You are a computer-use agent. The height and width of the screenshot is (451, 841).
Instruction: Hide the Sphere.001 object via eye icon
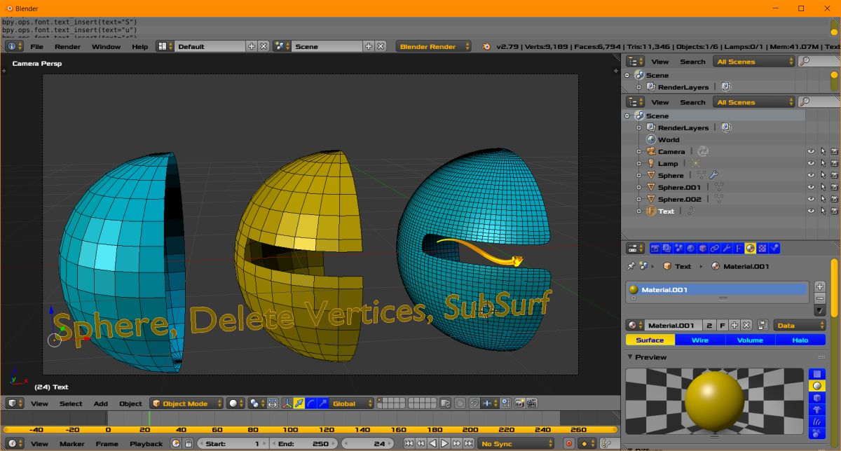(x=811, y=187)
